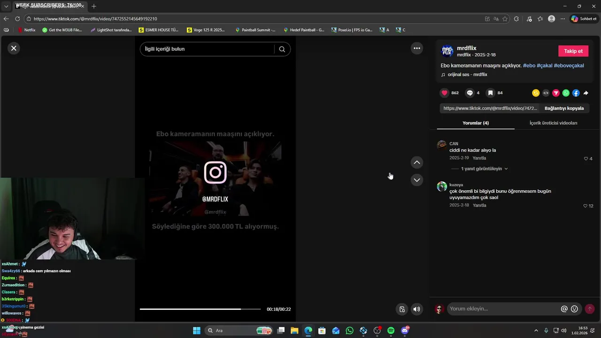Open the Paintball Summit bookmark
The image size is (601, 338).
coord(255,30)
